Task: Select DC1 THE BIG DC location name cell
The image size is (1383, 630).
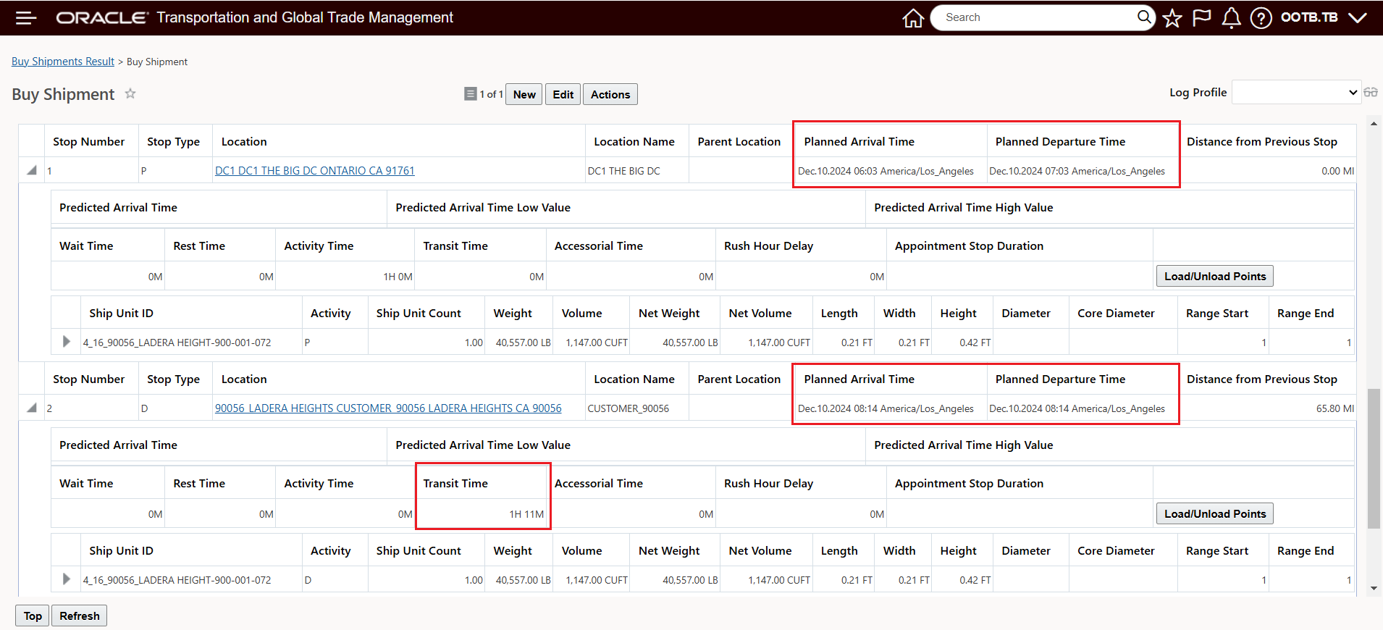Action: [x=624, y=171]
